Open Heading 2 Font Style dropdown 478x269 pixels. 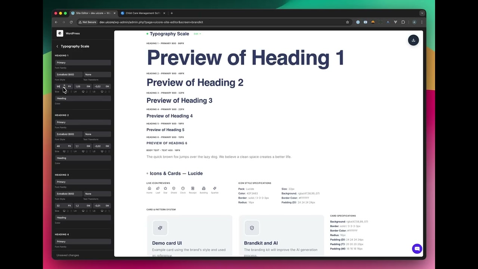click(x=68, y=134)
